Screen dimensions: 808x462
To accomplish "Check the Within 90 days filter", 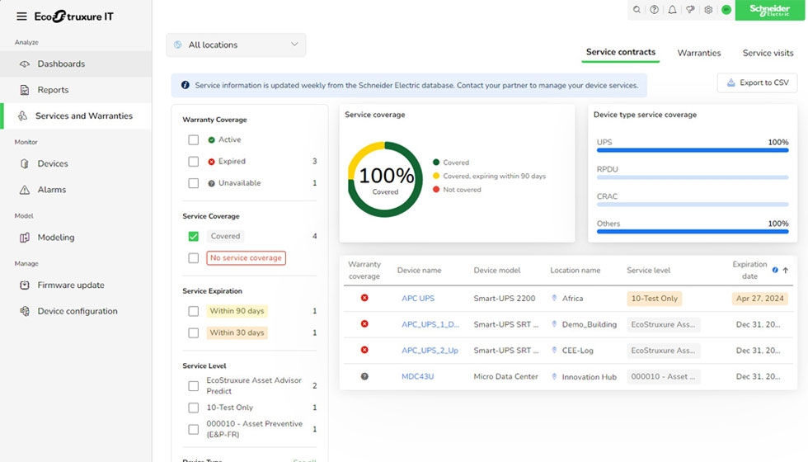I will click(193, 311).
